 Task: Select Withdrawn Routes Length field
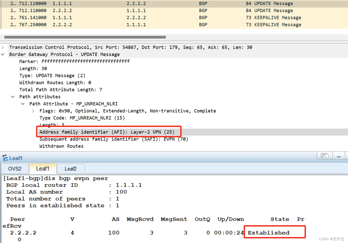click(55, 83)
